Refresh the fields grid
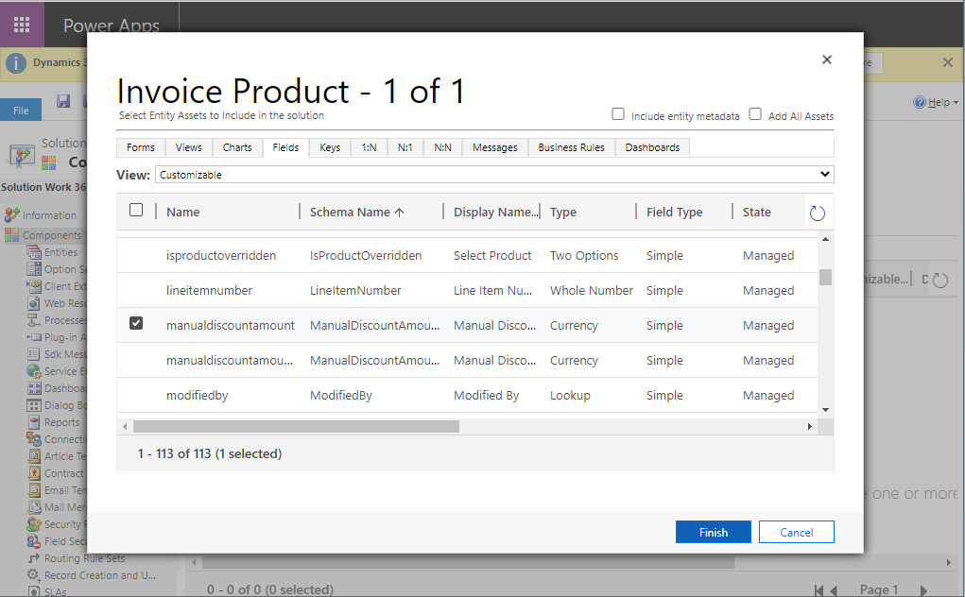Image resolution: width=965 pixels, height=597 pixels. click(x=818, y=213)
